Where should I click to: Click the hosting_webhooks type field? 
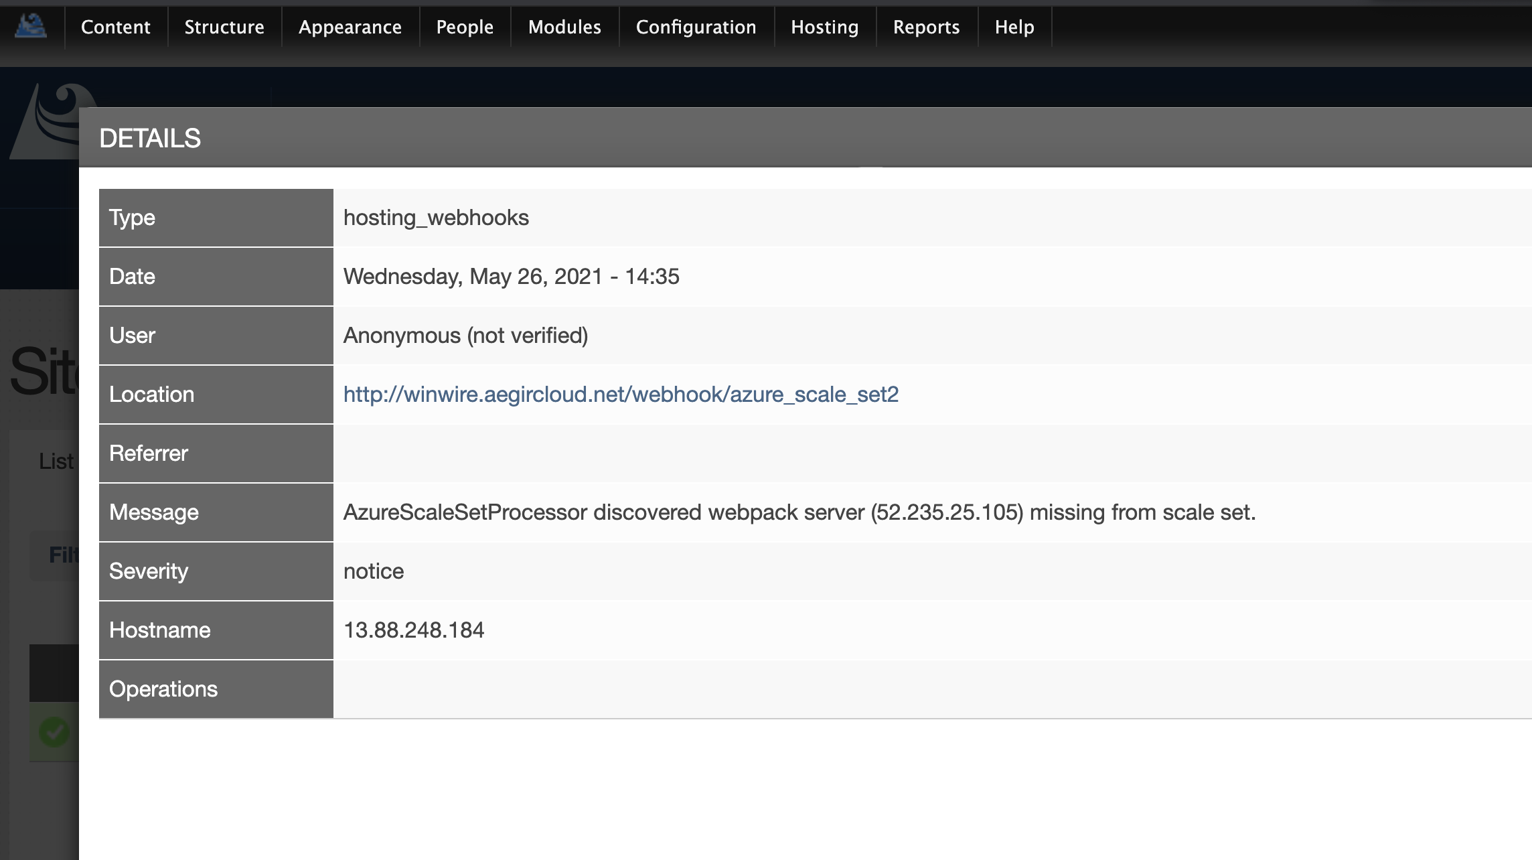pyautogui.click(x=436, y=217)
